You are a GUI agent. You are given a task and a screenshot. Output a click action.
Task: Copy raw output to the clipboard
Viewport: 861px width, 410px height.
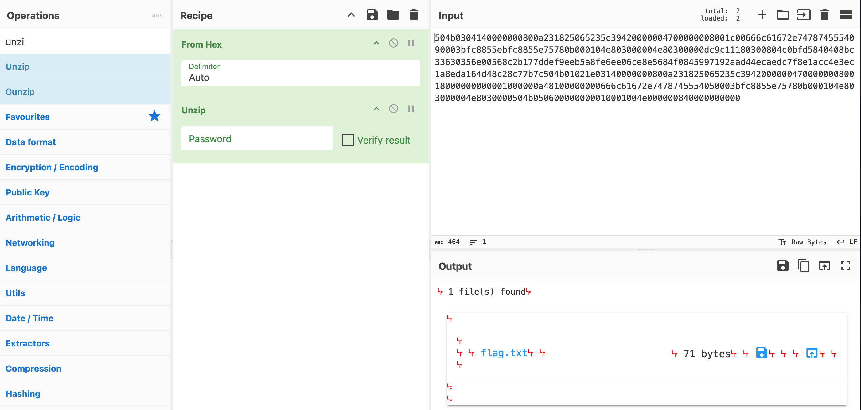[x=804, y=266]
